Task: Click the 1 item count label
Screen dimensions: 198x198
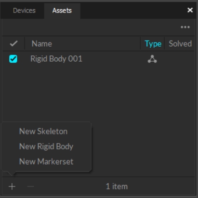Action: [117, 186]
